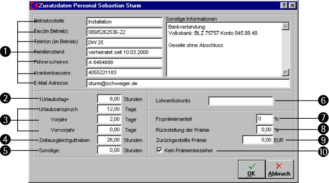Tick off the Kein Prämienbezieher checkbox
Image resolution: width=329 pixels, height=183 pixels.
[x=160, y=150]
